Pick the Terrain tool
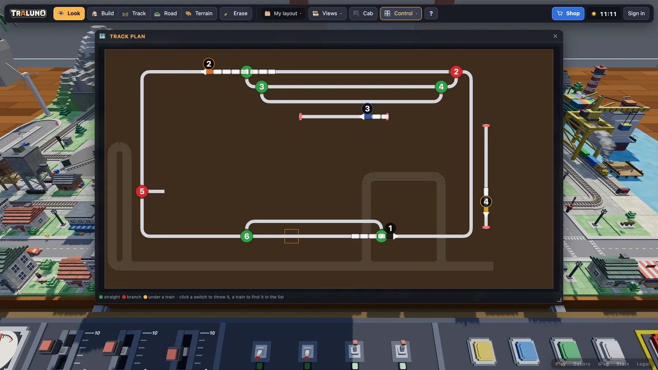The image size is (658, 370). [199, 14]
